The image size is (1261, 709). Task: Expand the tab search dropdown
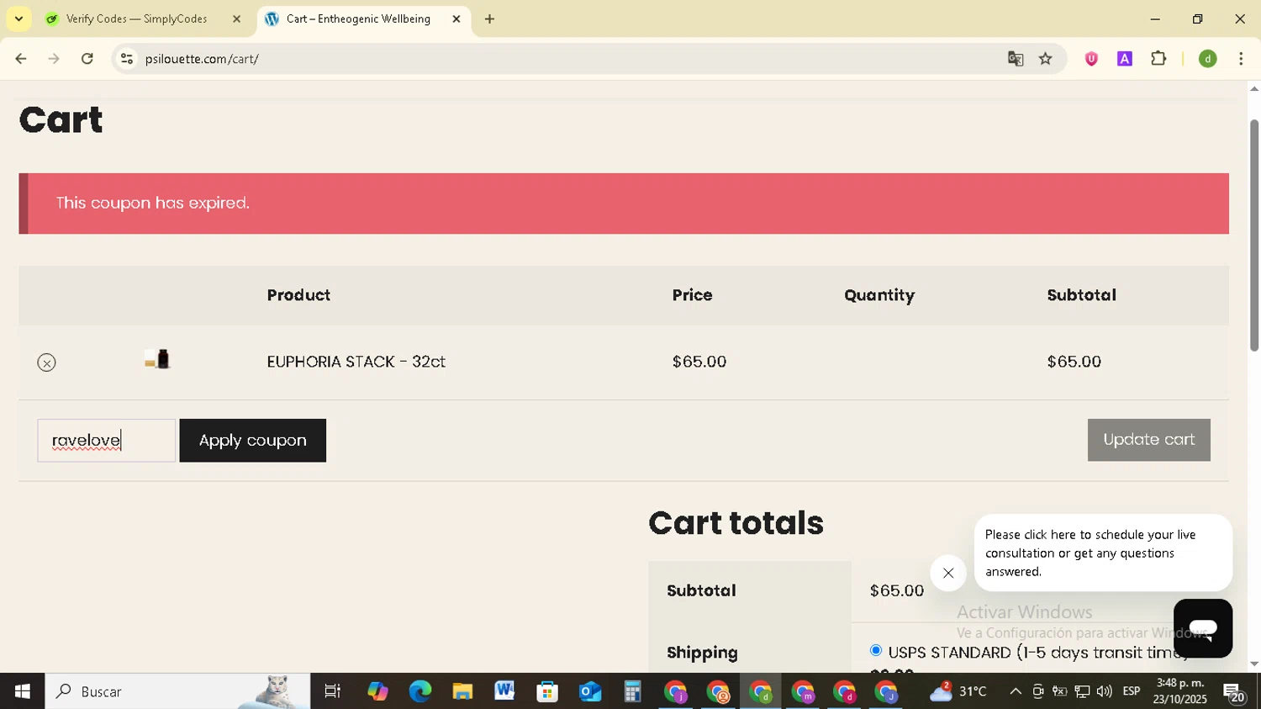(18, 19)
